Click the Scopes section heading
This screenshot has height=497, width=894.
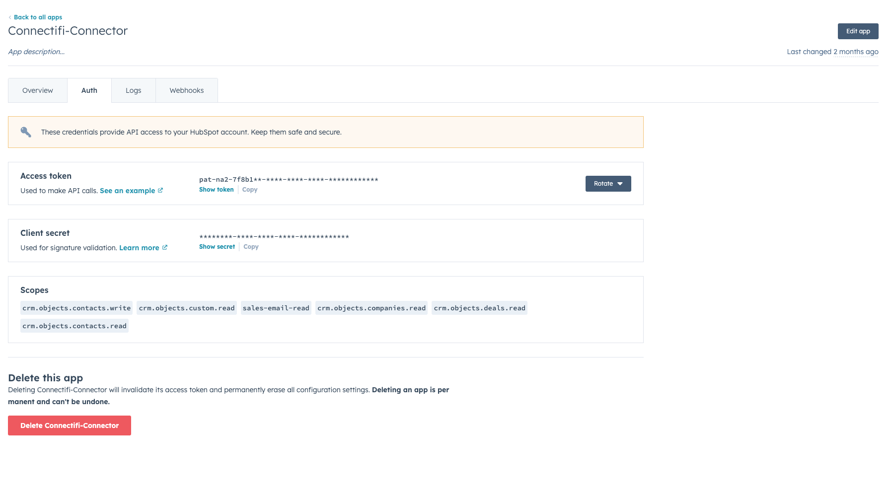click(x=34, y=290)
